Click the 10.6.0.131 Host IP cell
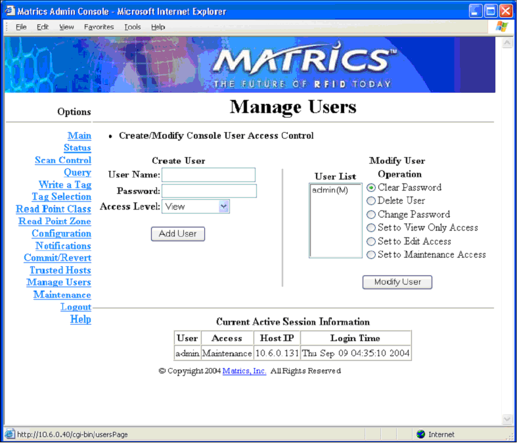 (x=277, y=353)
